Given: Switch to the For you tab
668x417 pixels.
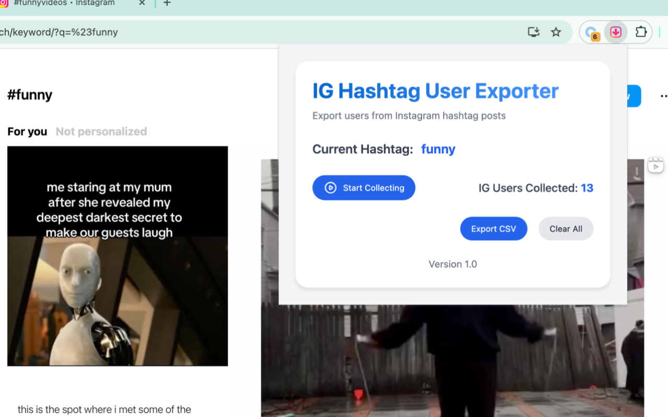Looking at the screenshot, I should (x=27, y=131).
